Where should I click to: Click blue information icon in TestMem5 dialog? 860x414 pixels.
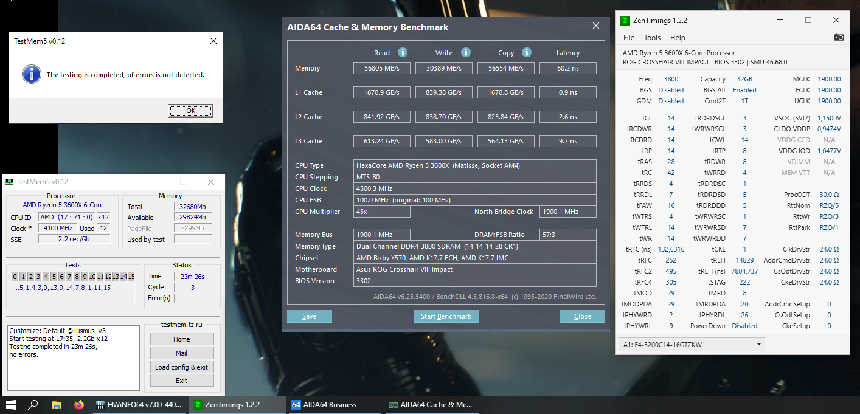[x=32, y=74]
